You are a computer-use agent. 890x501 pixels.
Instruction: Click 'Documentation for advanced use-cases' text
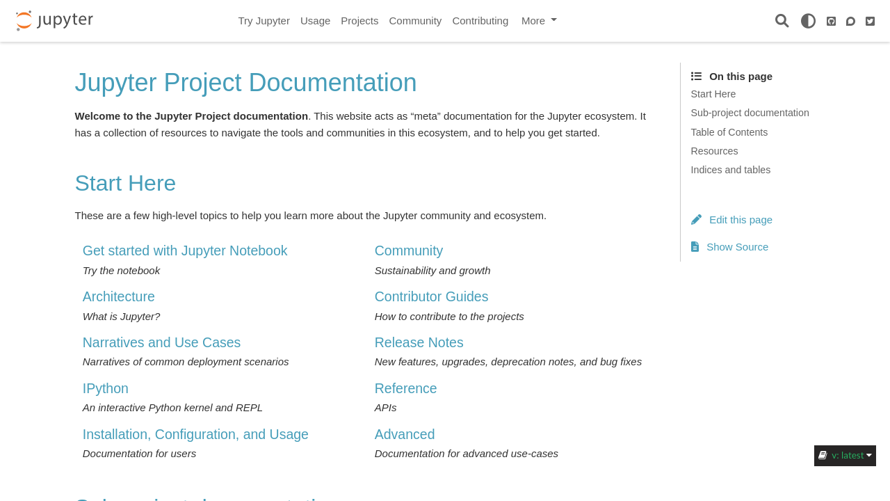(x=467, y=454)
